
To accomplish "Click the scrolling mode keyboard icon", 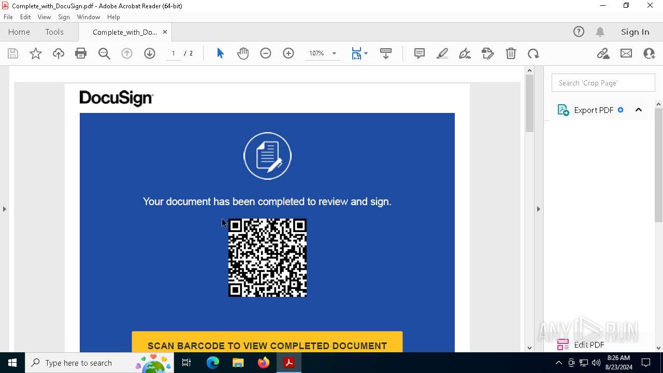I will pos(386,53).
